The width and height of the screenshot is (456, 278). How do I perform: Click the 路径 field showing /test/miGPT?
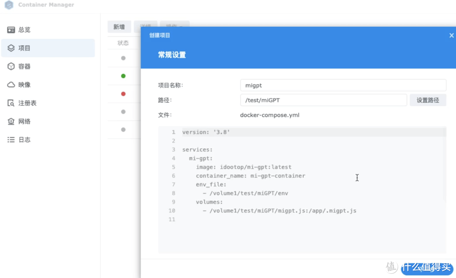pyautogui.click(x=323, y=100)
